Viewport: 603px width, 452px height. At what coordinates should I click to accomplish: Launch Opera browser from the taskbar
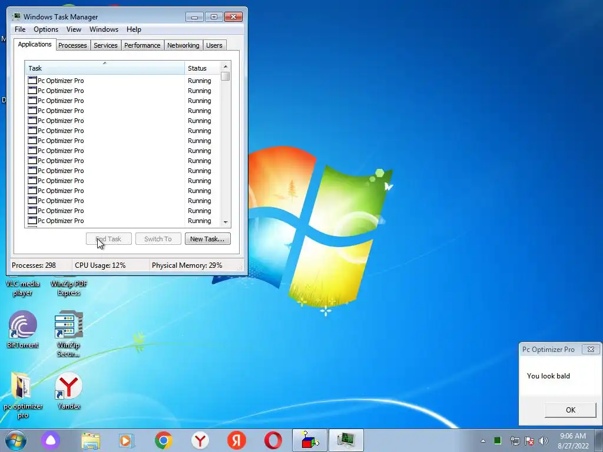click(273, 440)
